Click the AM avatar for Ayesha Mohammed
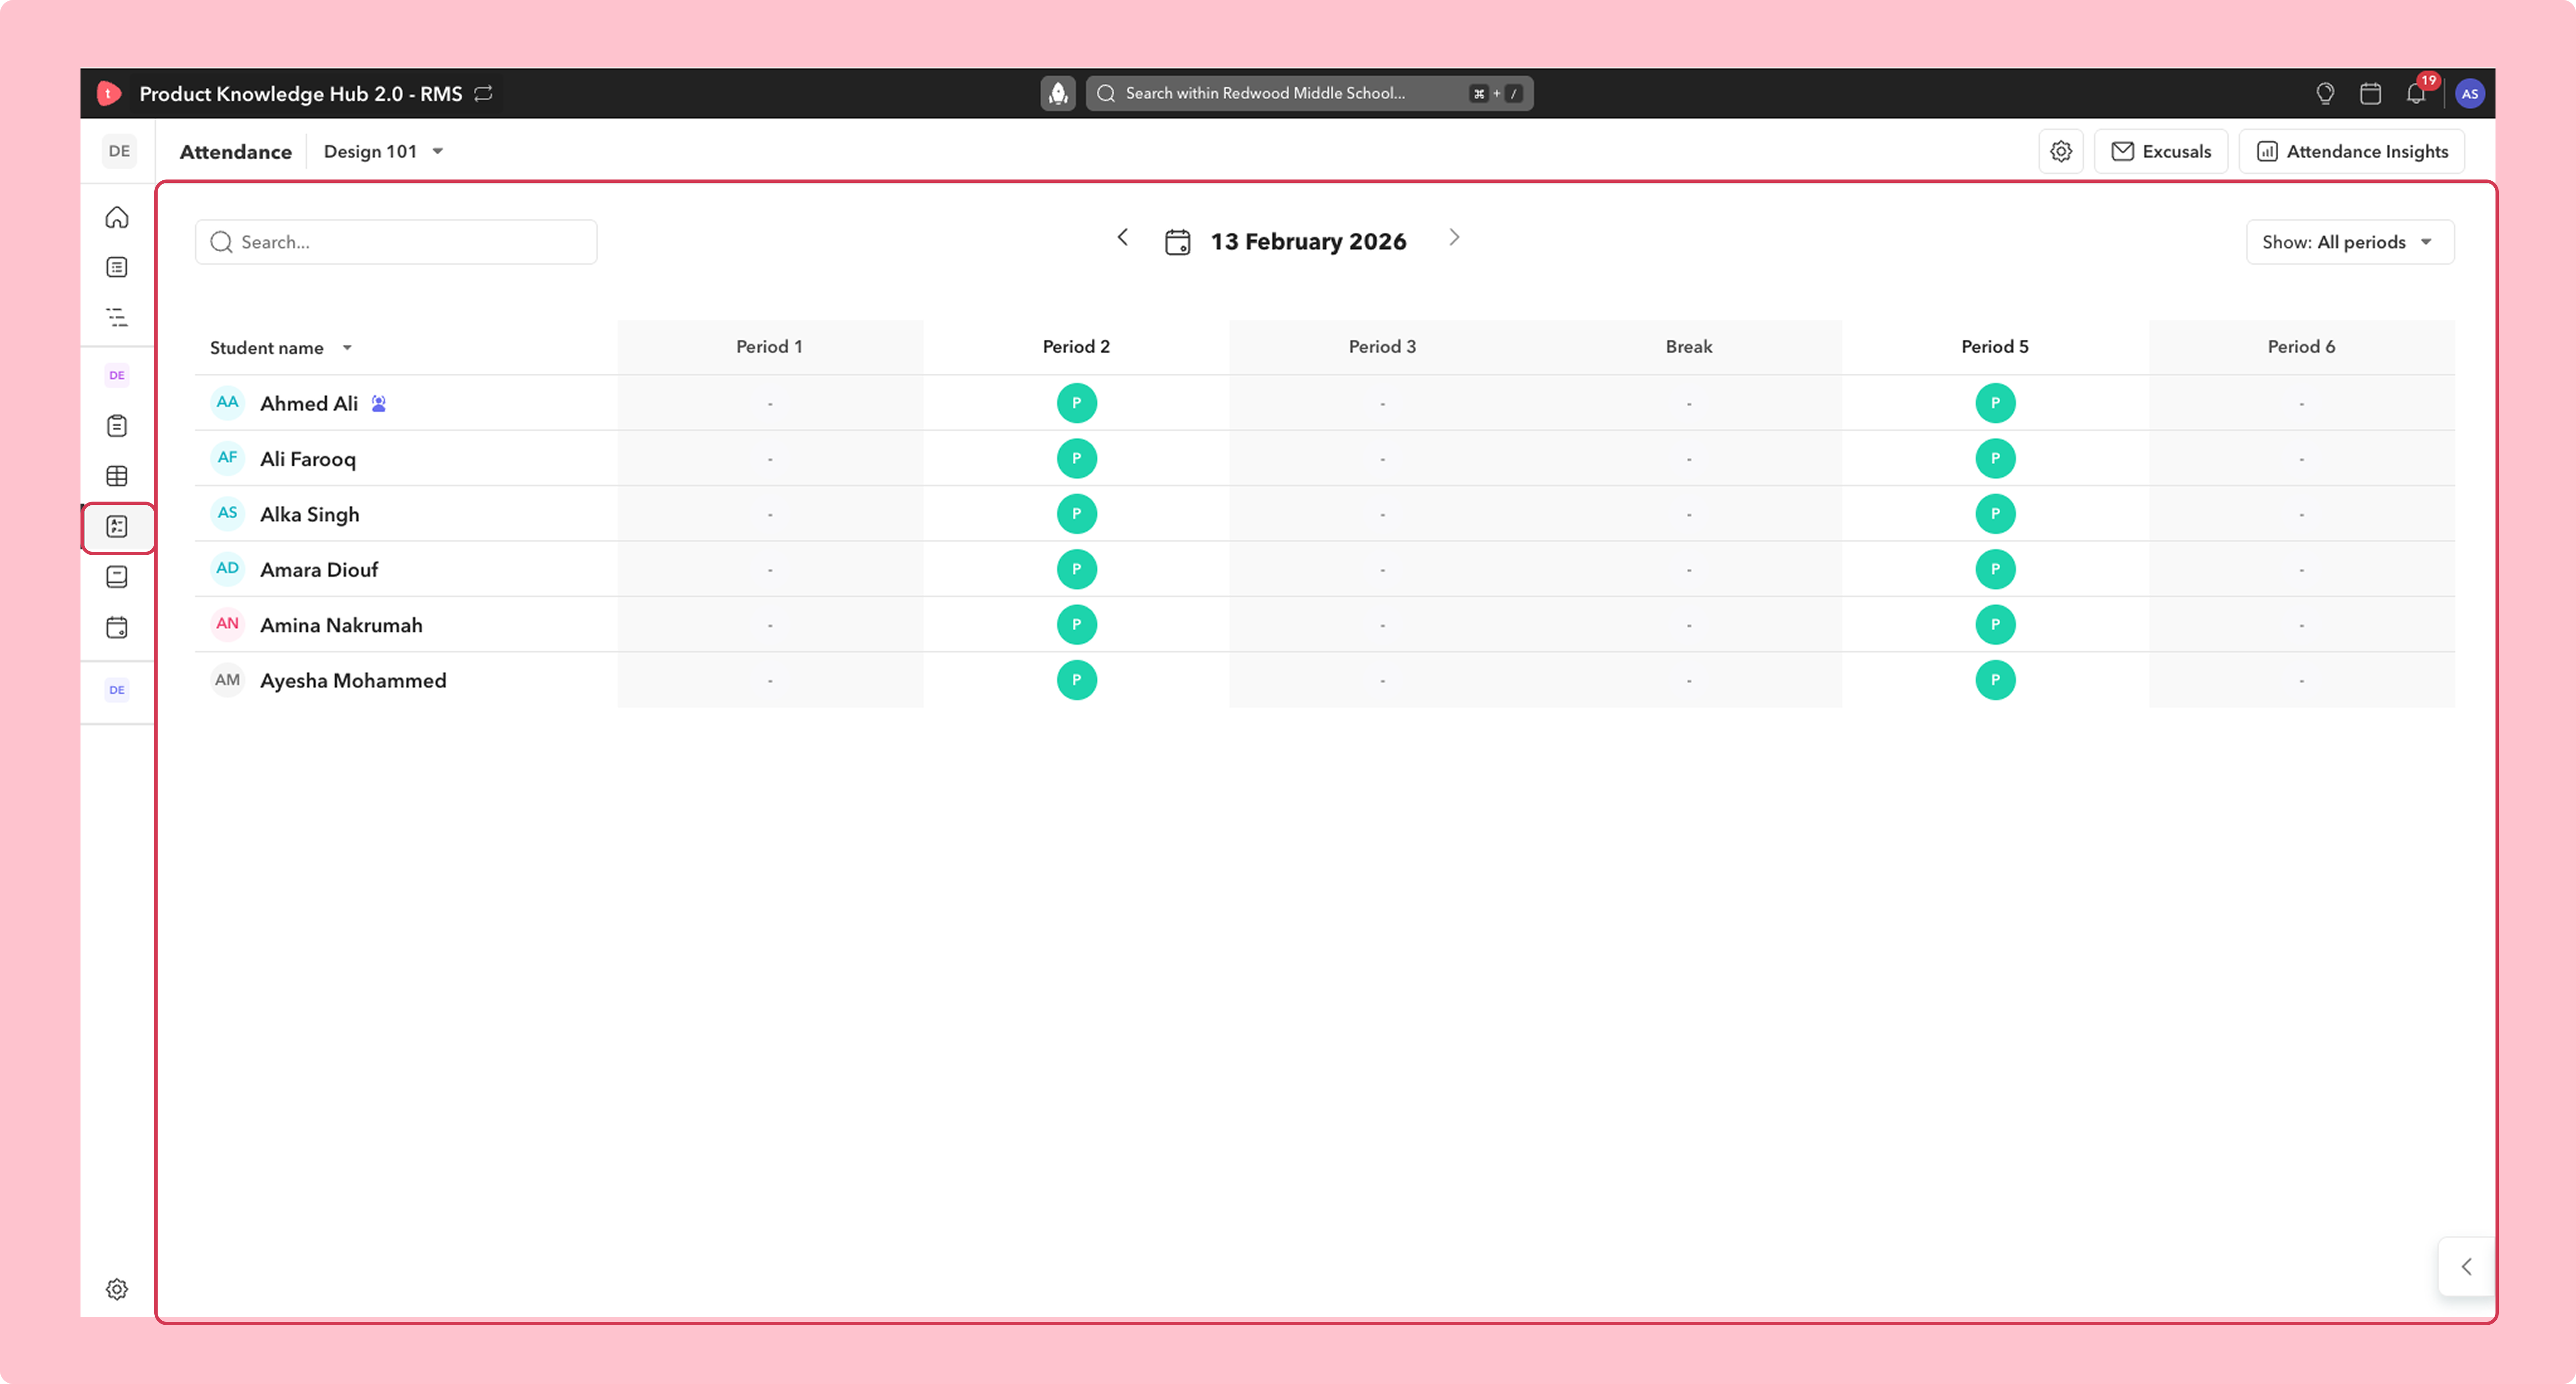 point(228,680)
